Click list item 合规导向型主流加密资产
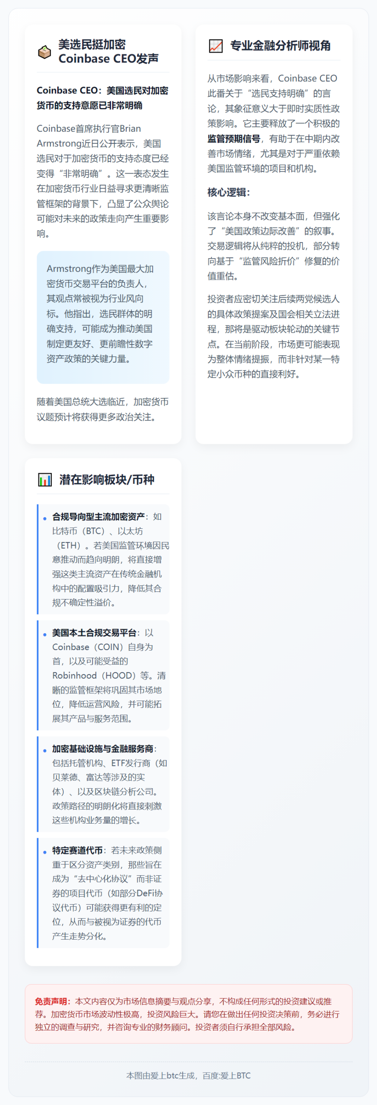Viewport: 377px width, 1105px height. pyautogui.click(x=103, y=559)
